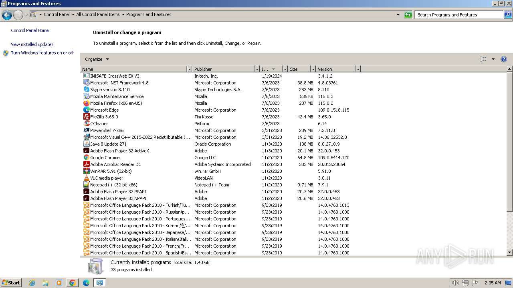Click the Microsoft Edge icon in the program list
The image size is (513, 288).
tap(86, 110)
